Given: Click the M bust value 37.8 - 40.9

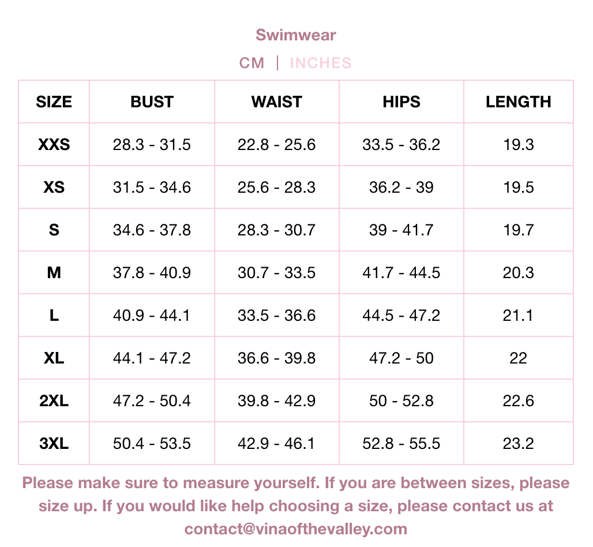Looking at the screenshot, I should click(x=152, y=273).
